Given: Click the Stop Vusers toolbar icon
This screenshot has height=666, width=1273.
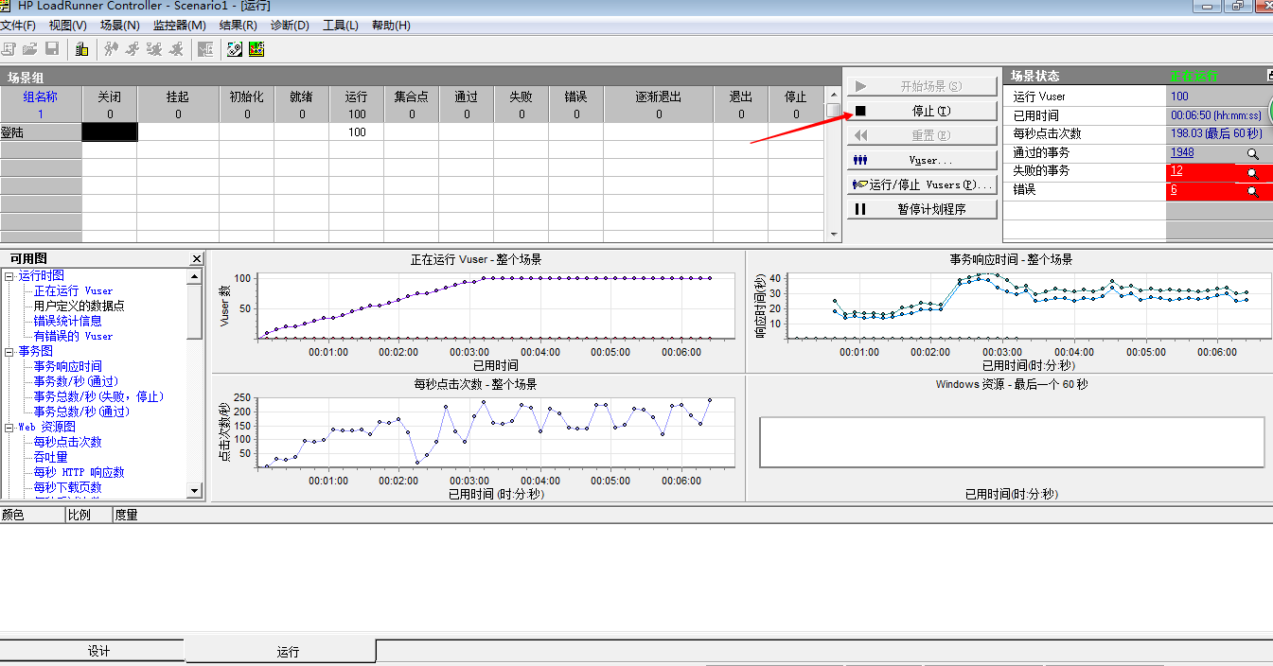Looking at the screenshot, I should coord(176,48).
